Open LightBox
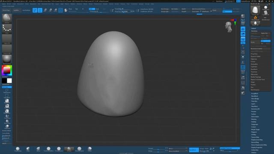This screenshot has height=154, width=274. point(16,10)
